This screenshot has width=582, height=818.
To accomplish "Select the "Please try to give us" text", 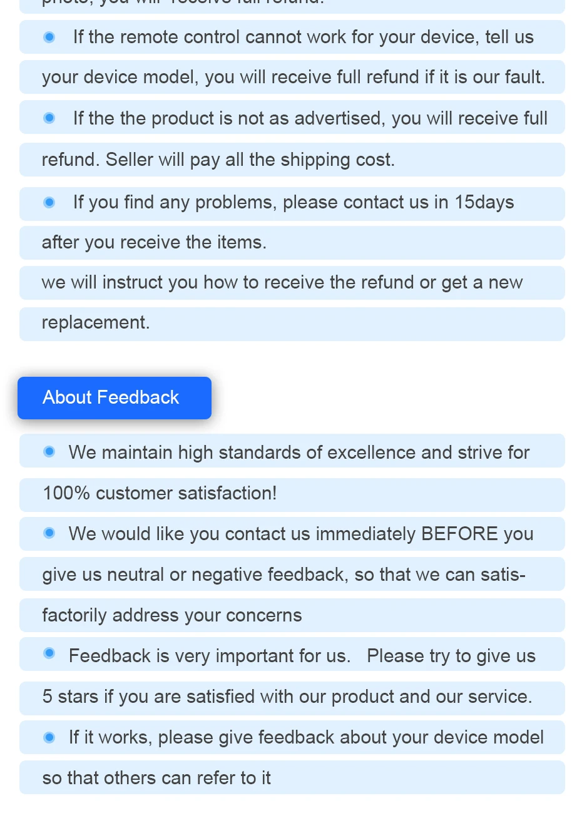I will (x=451, y=656).
